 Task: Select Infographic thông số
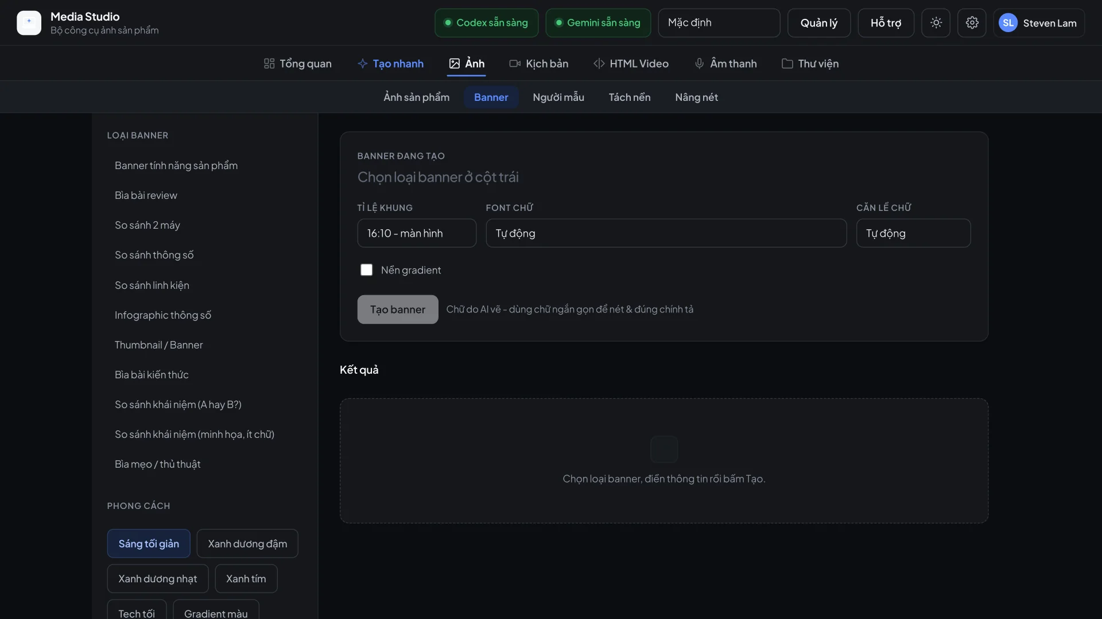coord(204,315)
